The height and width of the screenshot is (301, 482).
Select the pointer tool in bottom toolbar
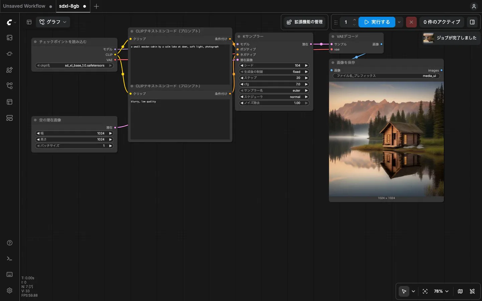[404, 291]
